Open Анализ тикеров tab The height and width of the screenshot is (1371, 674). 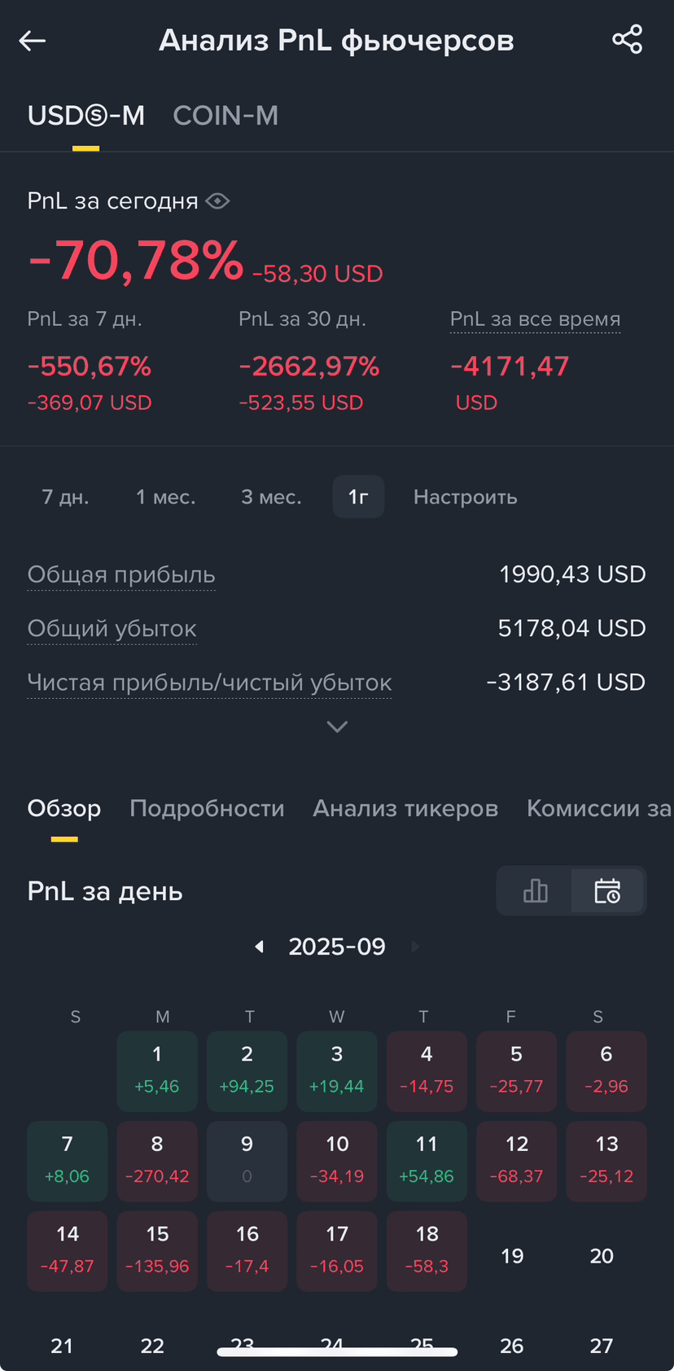[x=405, y=808]
